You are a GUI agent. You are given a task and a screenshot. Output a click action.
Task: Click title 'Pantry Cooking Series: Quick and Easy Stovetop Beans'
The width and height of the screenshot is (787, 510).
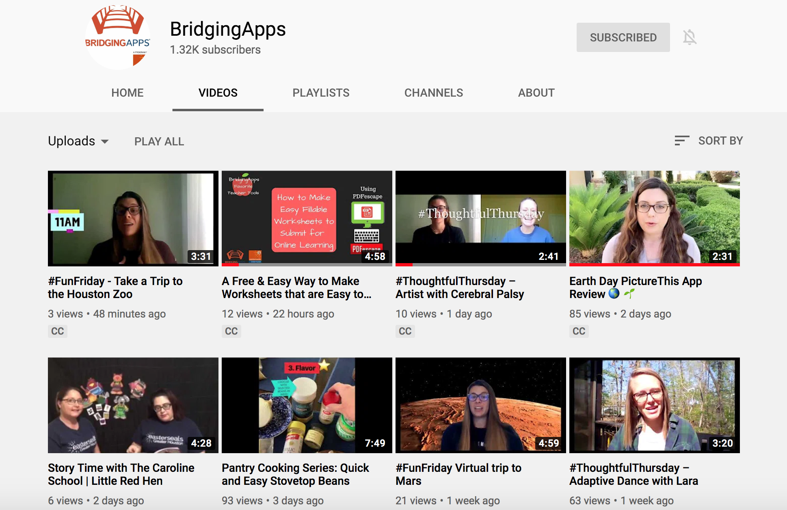coord(295,474)
